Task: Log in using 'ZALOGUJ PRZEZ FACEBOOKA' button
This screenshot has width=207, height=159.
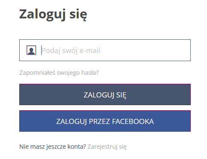Action: pyautogui.click(x=105, y=121)
